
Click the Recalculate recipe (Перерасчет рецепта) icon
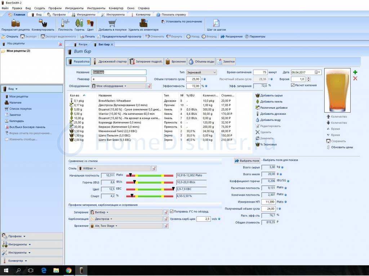coord(15,23)
